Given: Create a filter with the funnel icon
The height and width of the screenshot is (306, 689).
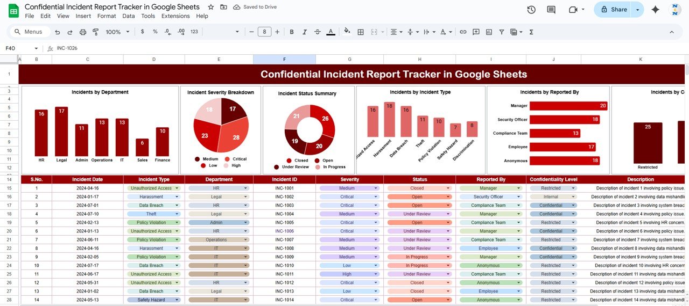Looking at the screenshot, I should (x=502, y=32).
